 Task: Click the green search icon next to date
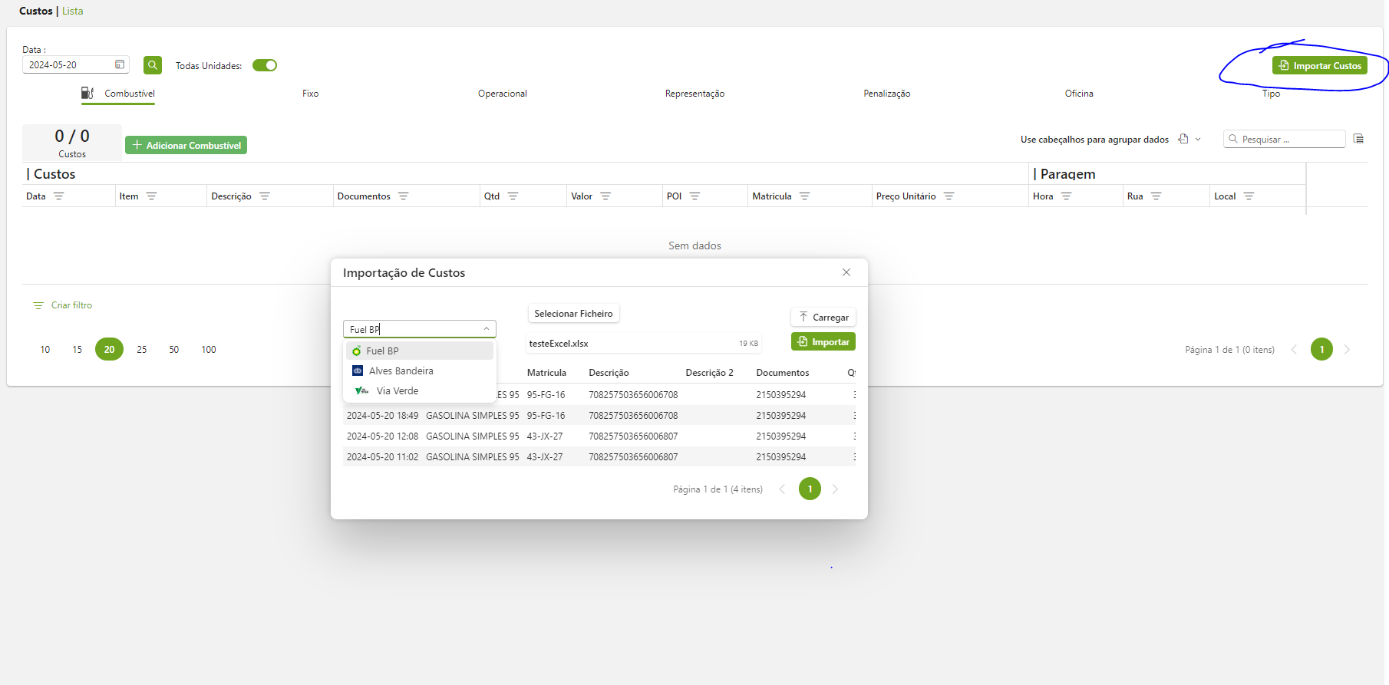tap(153, 65)
